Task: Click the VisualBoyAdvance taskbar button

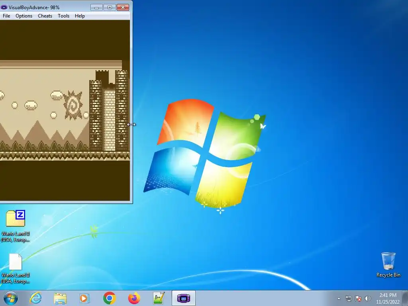Action: [183, 298]
